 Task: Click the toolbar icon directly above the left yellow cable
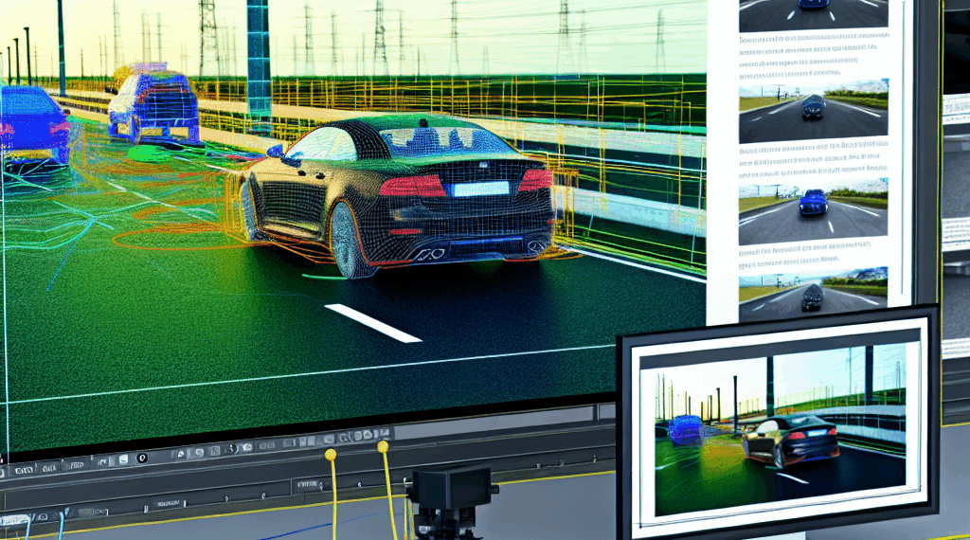329,440
